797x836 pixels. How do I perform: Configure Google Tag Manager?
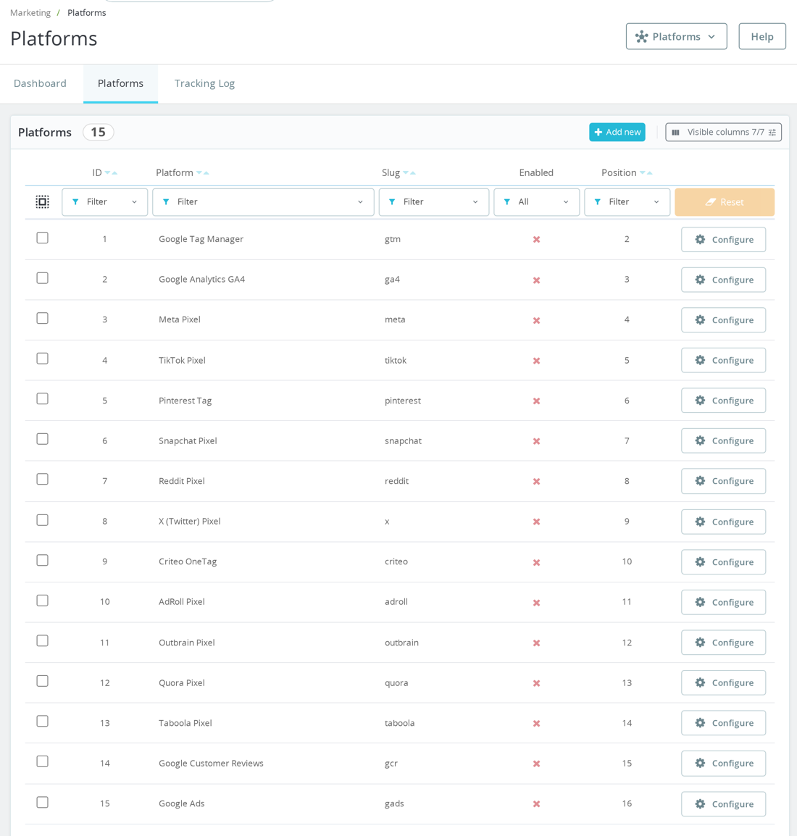(723, 239)
